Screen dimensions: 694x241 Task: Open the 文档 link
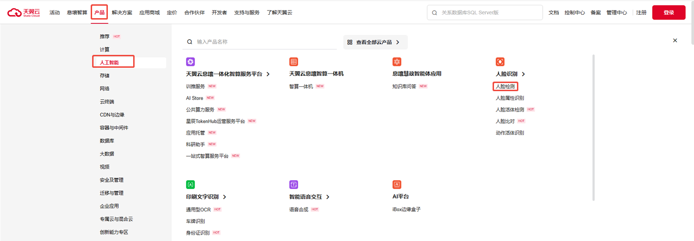(554, 12)
